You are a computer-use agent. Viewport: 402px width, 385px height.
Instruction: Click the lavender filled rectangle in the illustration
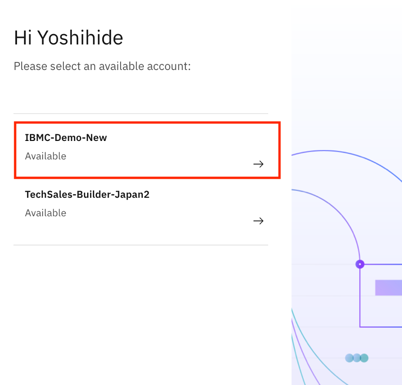point(388,288)
